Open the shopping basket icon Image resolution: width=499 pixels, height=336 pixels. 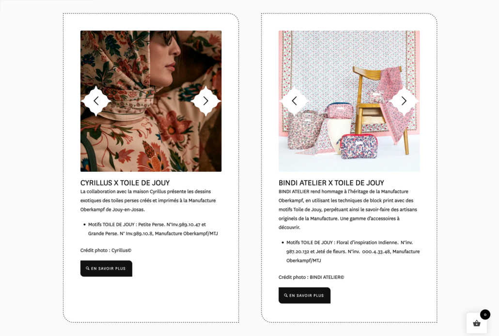(477, 323)
